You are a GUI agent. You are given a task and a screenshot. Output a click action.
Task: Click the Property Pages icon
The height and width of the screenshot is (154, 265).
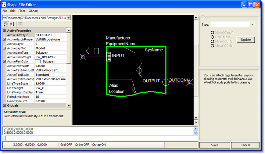tap(20, 24)
